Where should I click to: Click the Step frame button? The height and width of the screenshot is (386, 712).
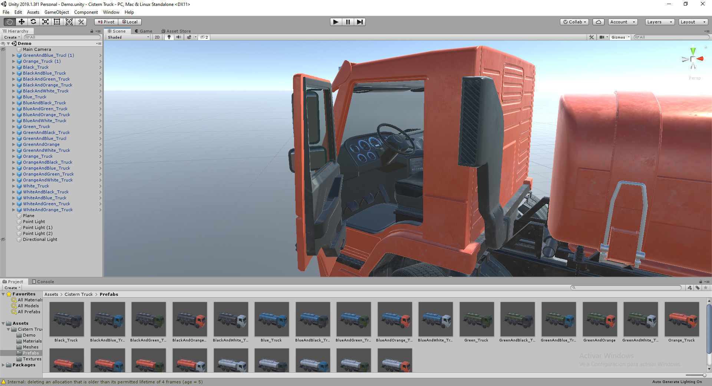(x=360, y=22)
